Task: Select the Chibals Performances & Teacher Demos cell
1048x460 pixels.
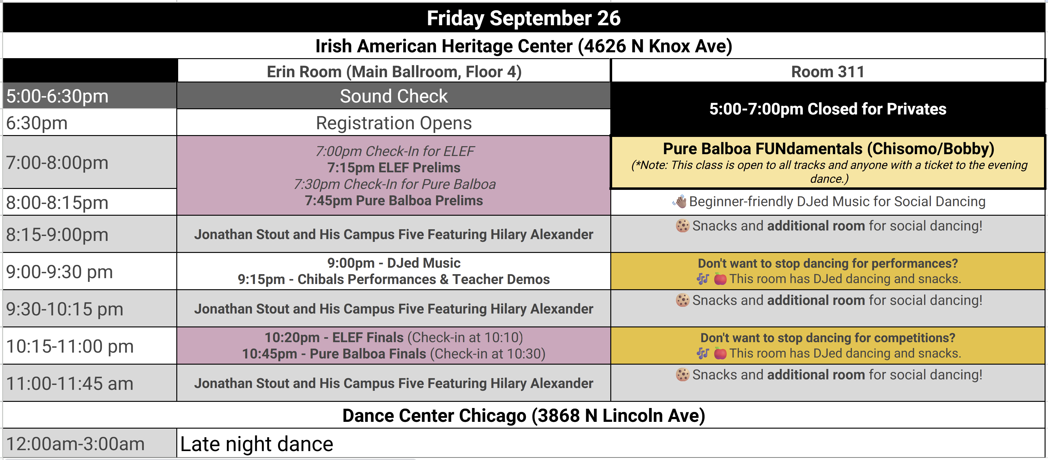Action: coord(394,271)
